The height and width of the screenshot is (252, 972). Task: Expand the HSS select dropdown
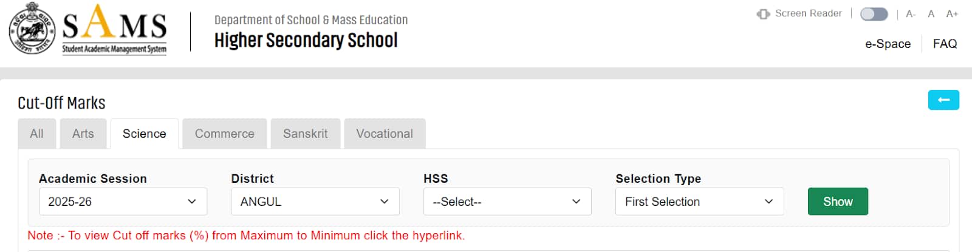point(507,202)
